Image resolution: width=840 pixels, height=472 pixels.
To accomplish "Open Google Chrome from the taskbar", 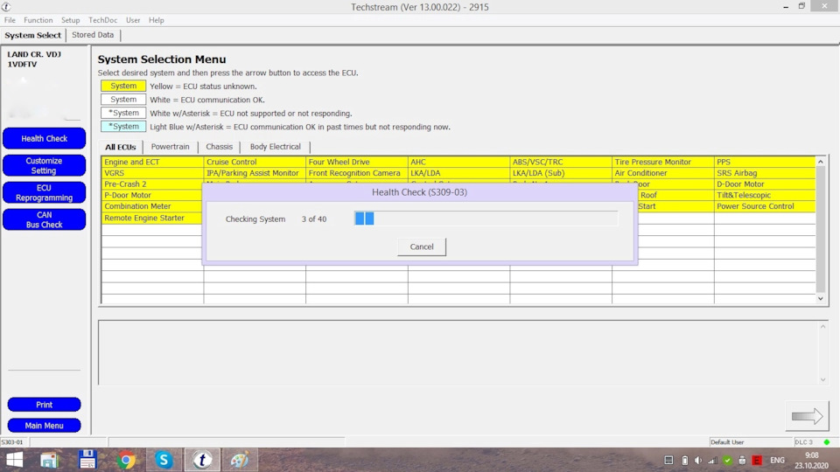I will click(x=126, y=460).
